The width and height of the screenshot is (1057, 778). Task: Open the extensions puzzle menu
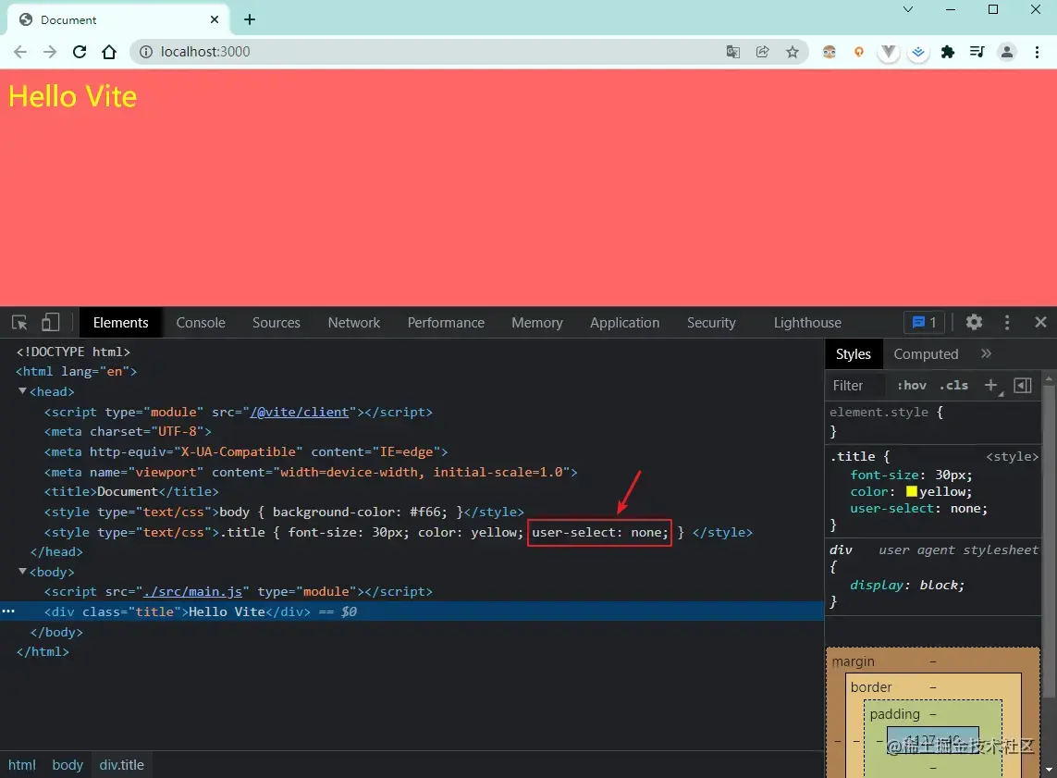948,52
